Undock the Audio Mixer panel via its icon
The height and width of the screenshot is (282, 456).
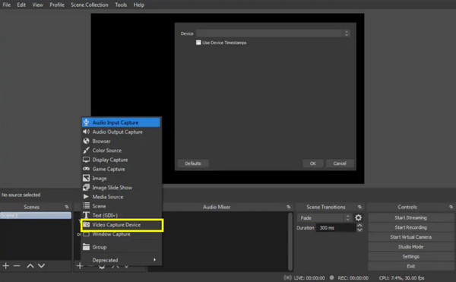point(289,207)
